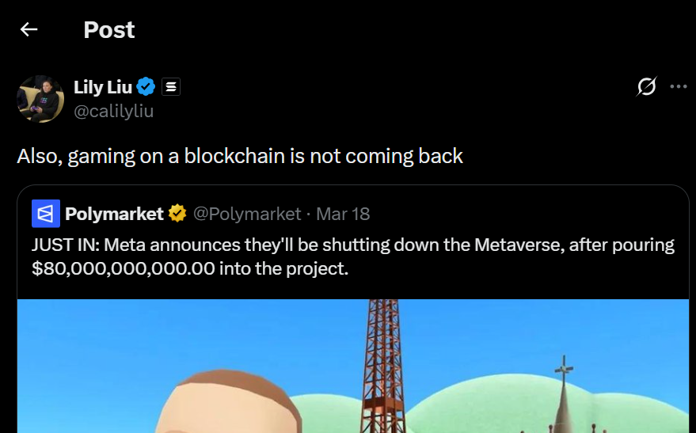This screenshot has height=433, width=696.
Task: Click the affiliation badge beside Lily Liu
Action: [x=171, y=87]
